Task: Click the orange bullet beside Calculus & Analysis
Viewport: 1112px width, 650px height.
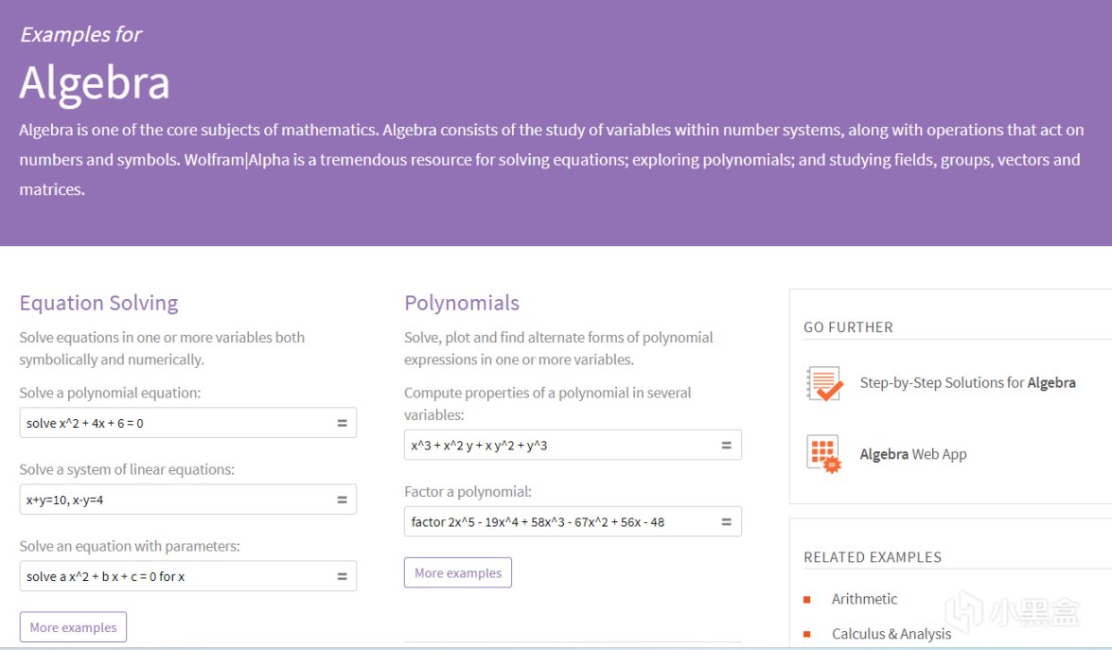Action: (807, 634)
